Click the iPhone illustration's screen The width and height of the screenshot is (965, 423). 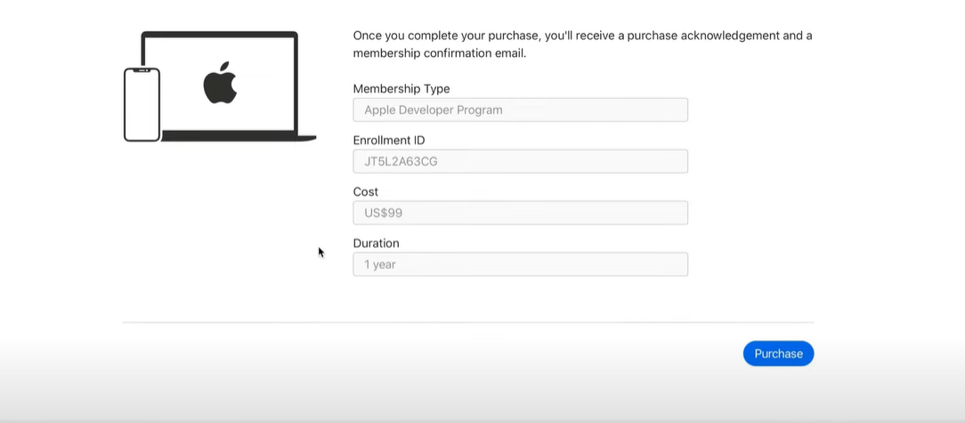point(142,107)
